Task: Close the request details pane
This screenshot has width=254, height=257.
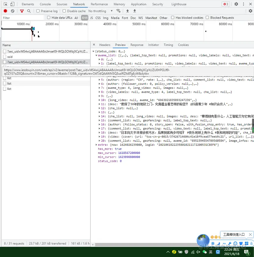Action: tap(94, 45)
